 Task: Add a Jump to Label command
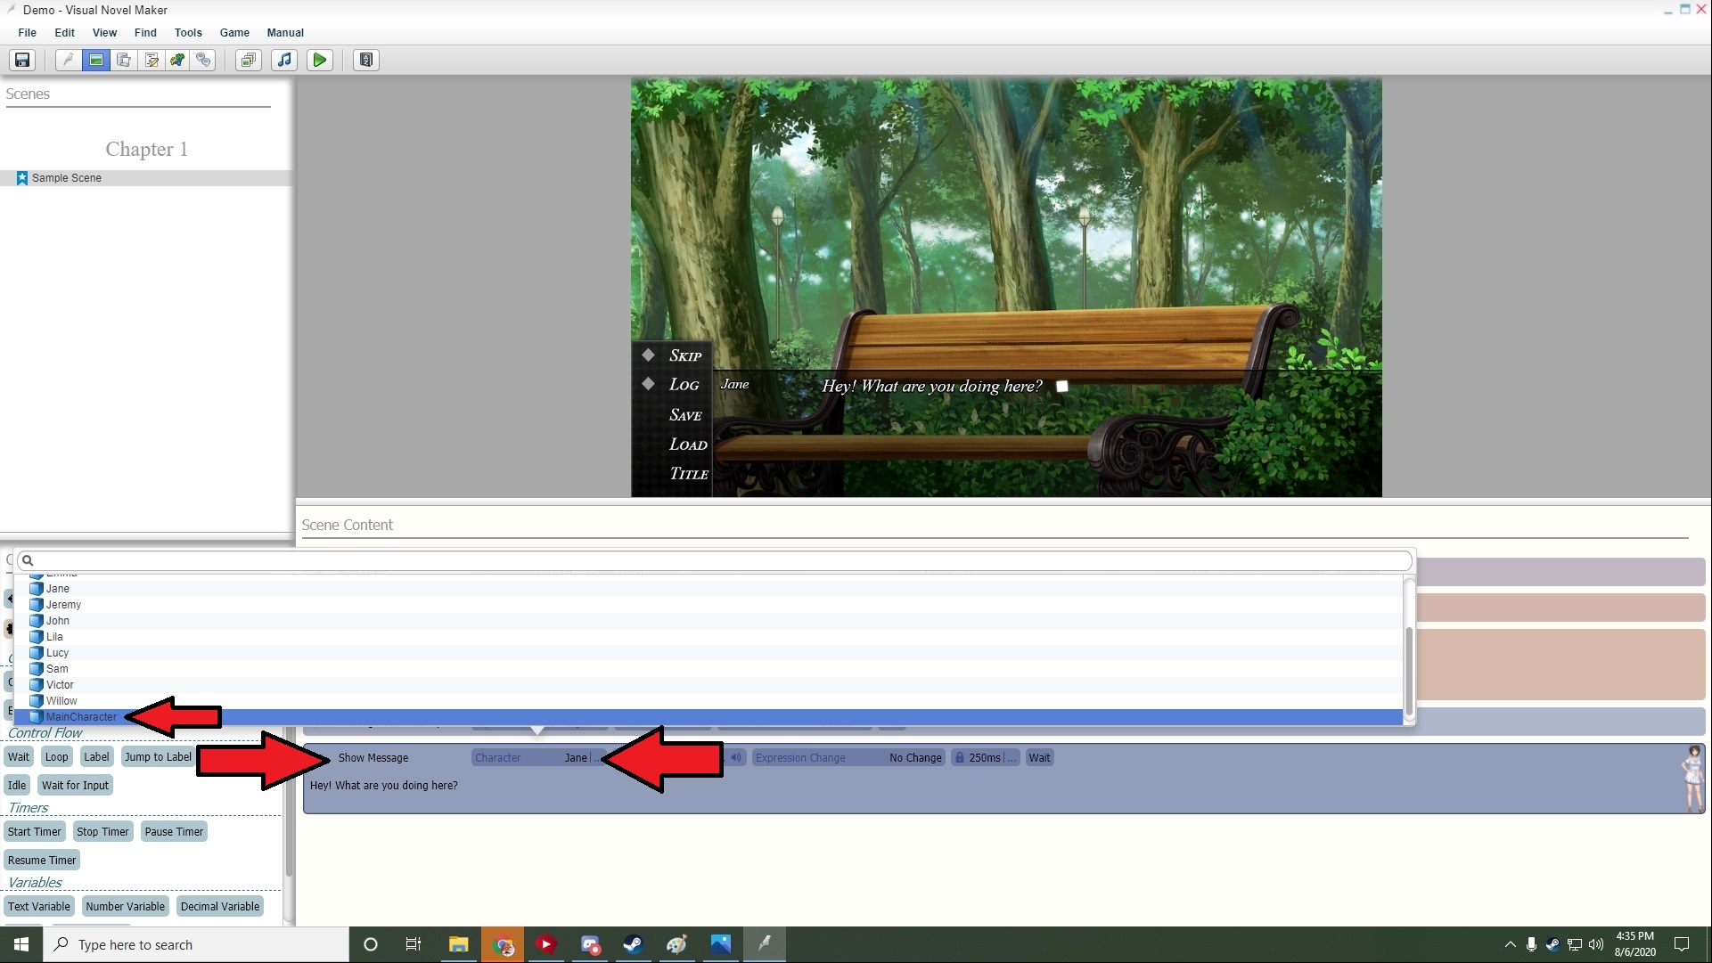coord(158,757)
